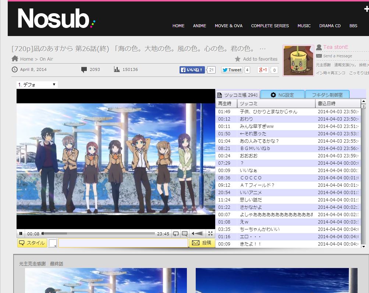Click the right blue preview thumbnail

tap(277, 280)
